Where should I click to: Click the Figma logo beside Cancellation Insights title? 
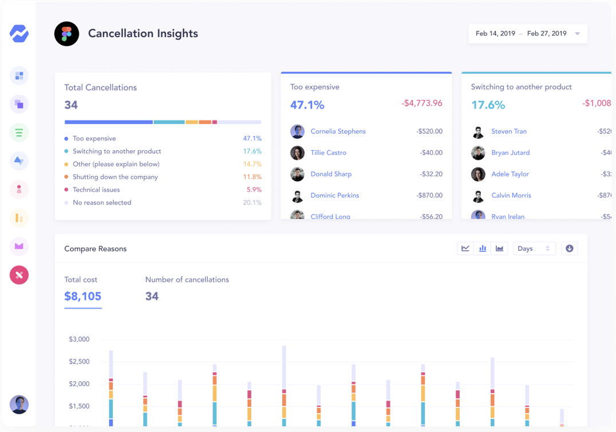click(66, 34)
